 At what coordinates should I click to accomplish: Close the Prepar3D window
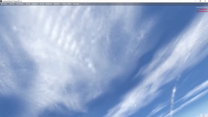pyautogui.click(x=205, y=1)
